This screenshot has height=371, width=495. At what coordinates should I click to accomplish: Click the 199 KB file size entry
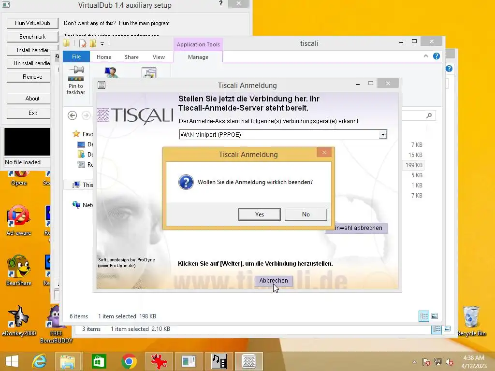[x=414, y=165]
